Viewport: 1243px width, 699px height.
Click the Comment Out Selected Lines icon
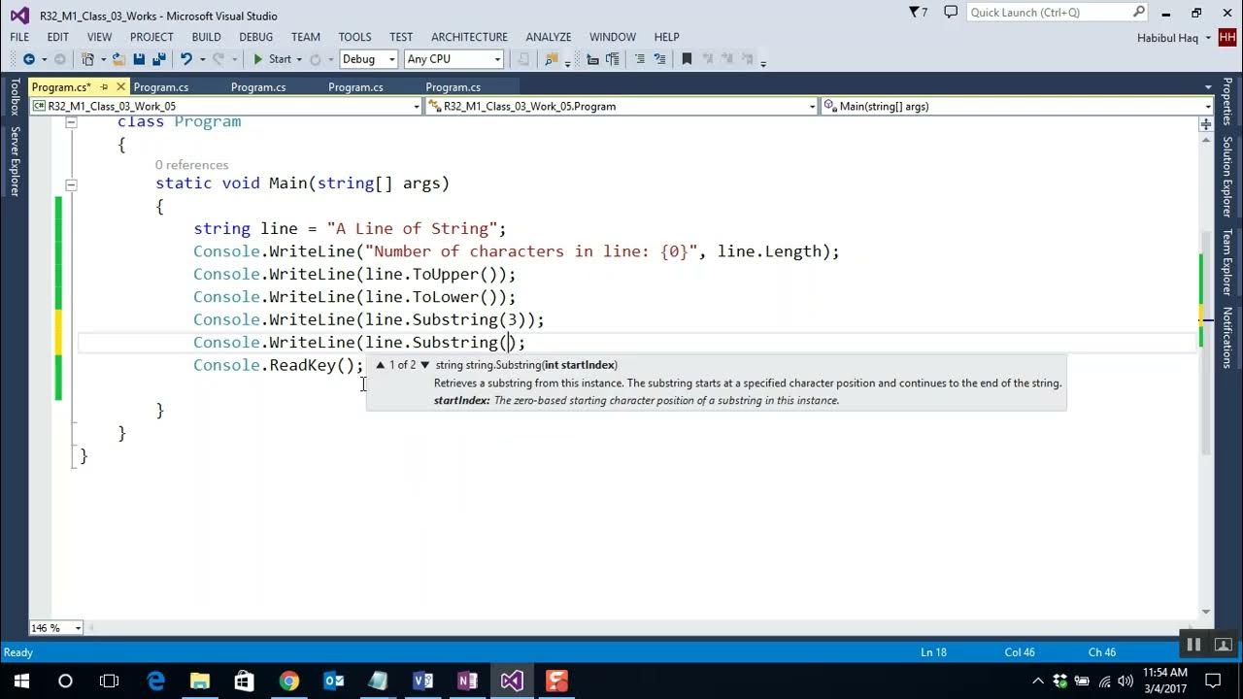tap(639, 59)
